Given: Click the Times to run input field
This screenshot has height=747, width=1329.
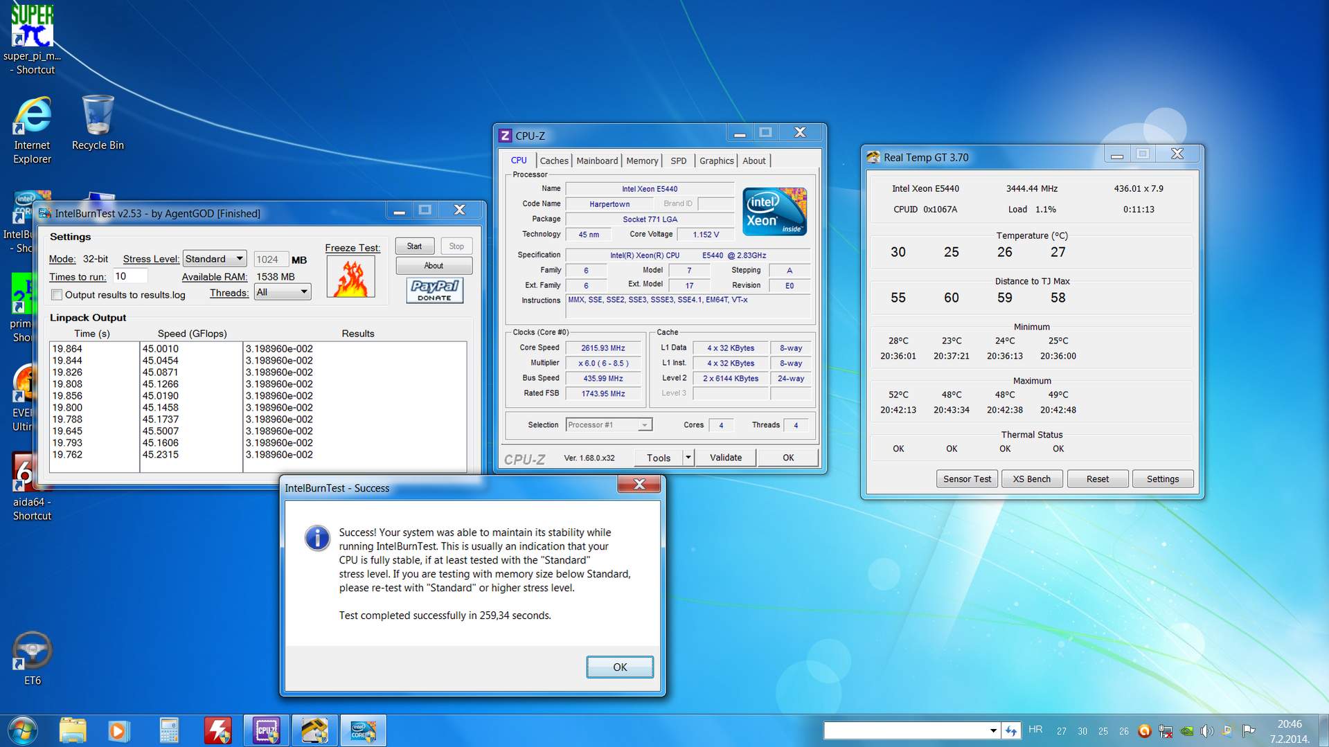Looking at the screenshot, I should click(130, 276).
